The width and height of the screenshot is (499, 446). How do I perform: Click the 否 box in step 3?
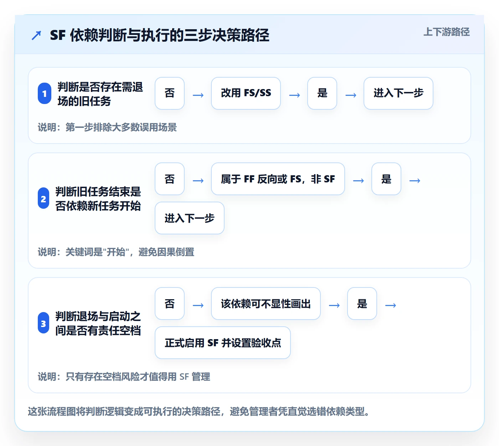(170, 304)
